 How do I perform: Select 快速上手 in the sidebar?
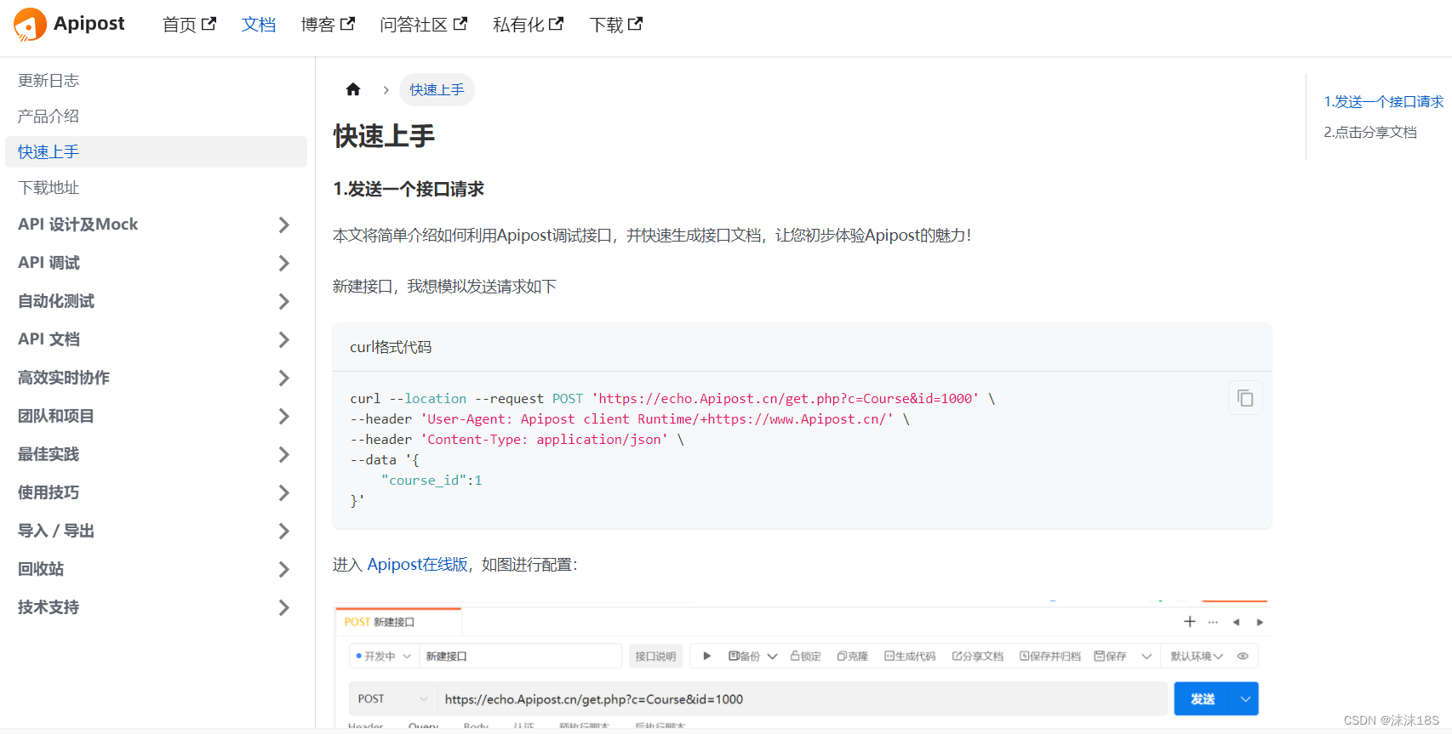(156, 151)
